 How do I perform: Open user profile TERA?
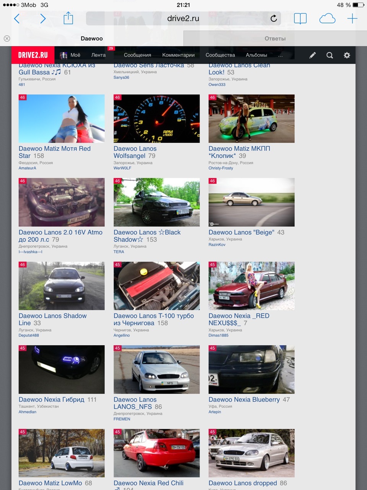pyautogui.click(x=119, y=252)
